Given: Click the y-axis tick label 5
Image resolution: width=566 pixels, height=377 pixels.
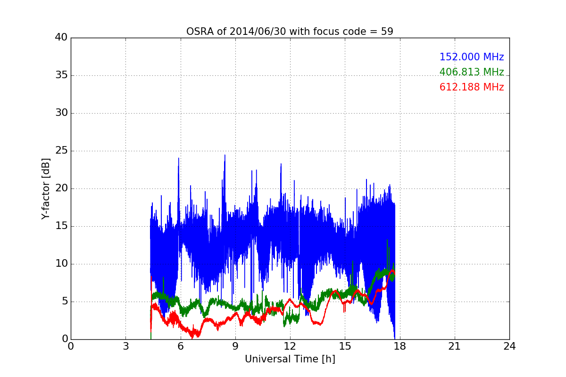Looking at the screenshot, I should pos(64,302).
